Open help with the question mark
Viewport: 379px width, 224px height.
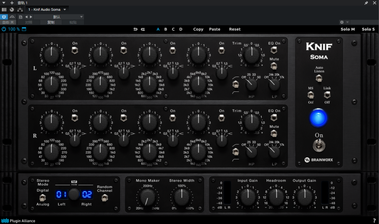[374, 221]
